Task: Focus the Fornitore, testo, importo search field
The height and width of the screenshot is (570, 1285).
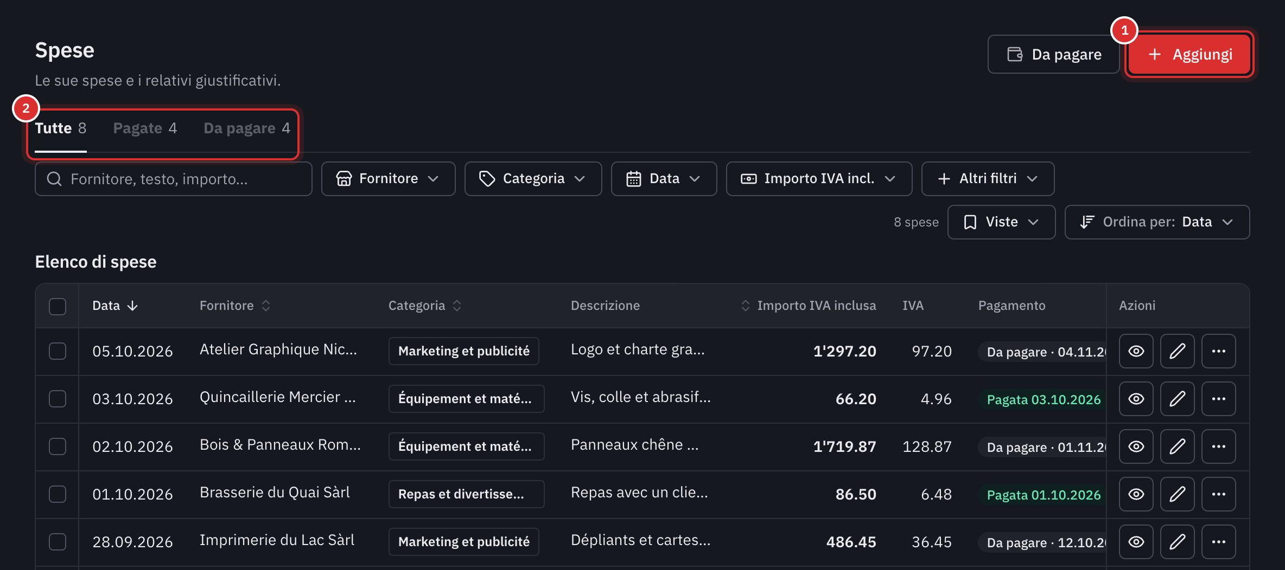Action: click(174, 179)
